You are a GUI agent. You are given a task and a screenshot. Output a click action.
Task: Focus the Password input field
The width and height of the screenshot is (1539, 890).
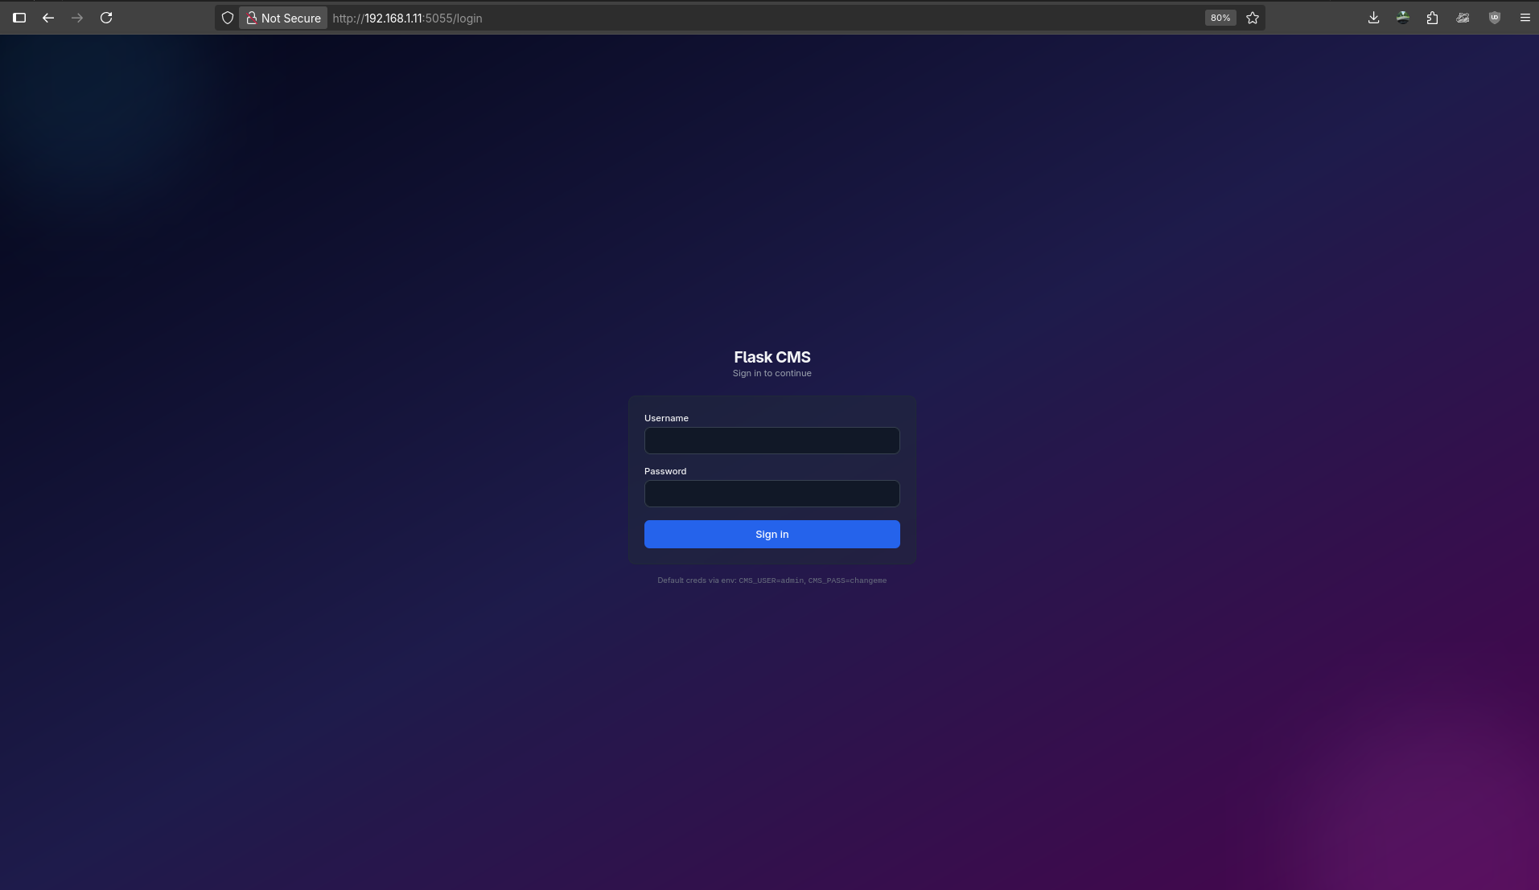772,494
